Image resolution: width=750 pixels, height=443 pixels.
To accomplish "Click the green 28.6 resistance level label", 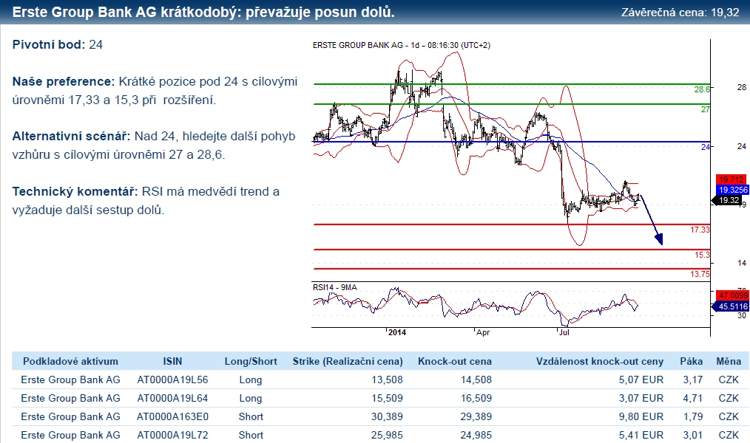I will coord(702,89).
